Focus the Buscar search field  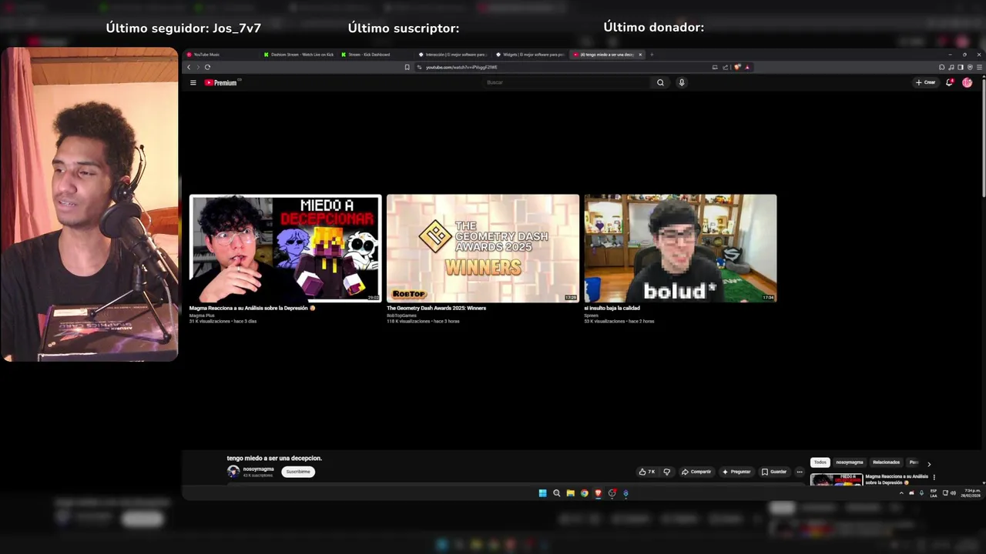pyautogui.click(x=566, y=82)
